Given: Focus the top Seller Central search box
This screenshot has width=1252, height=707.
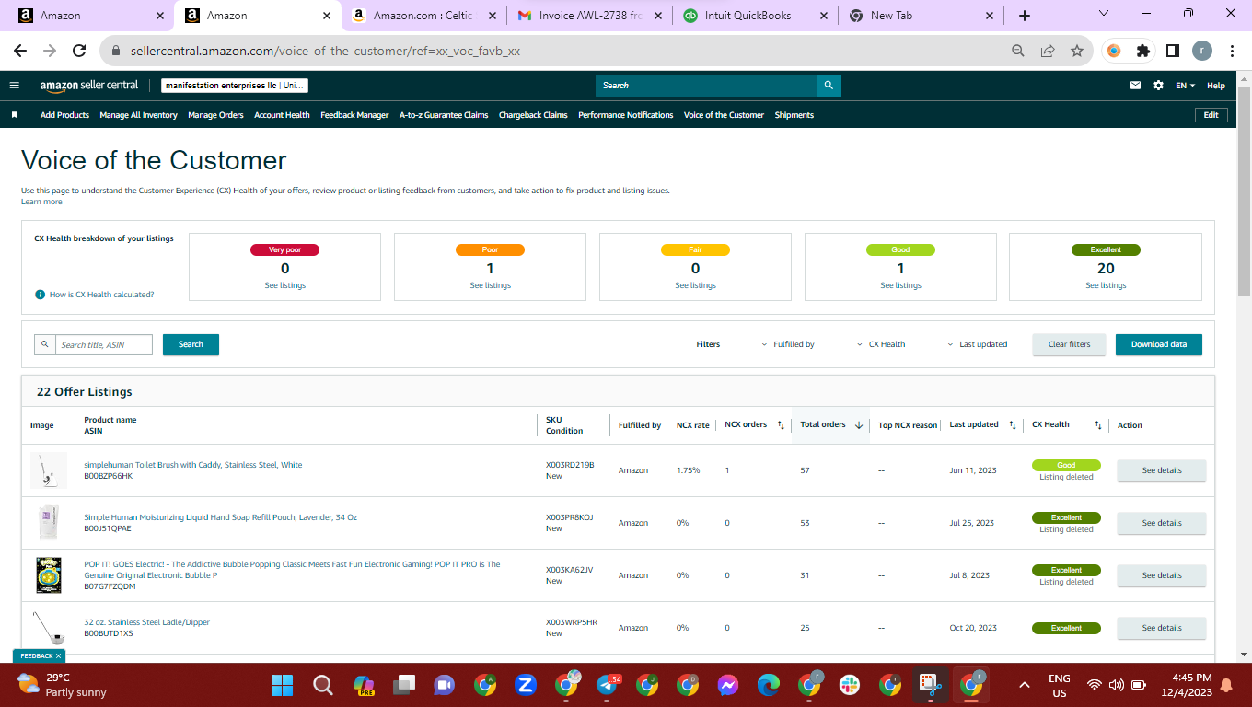Looking at the screenshot, I should tap(706, 86).
